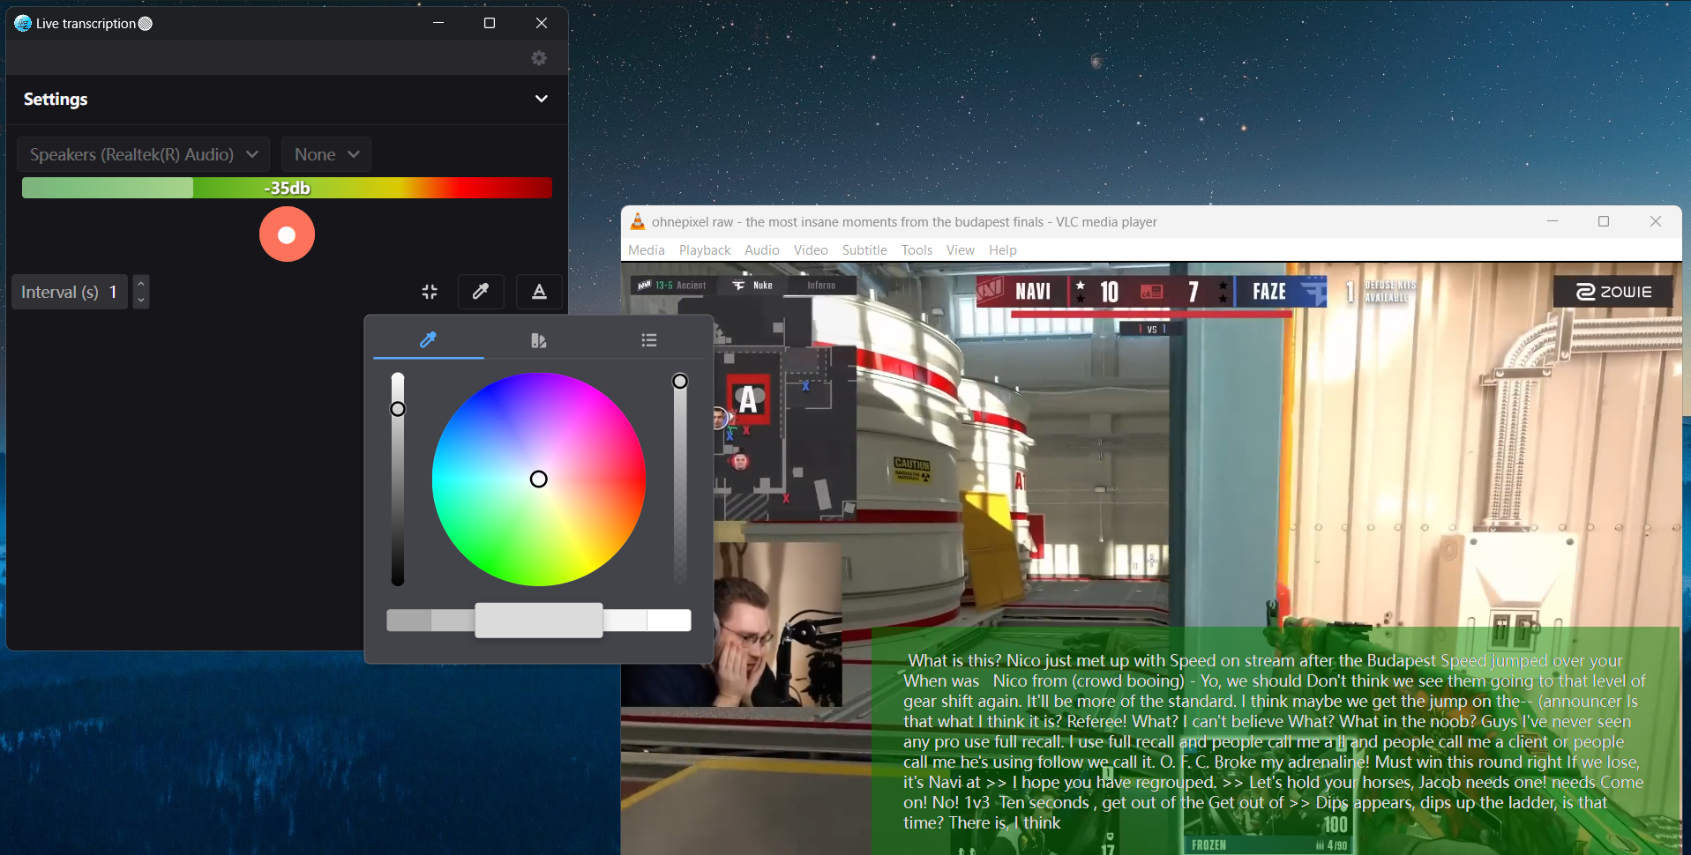The width and height of the screenshot is (1691, 855).
Task: Click the brightness slider left of the color wheel
Action: [x=398, y=479]
